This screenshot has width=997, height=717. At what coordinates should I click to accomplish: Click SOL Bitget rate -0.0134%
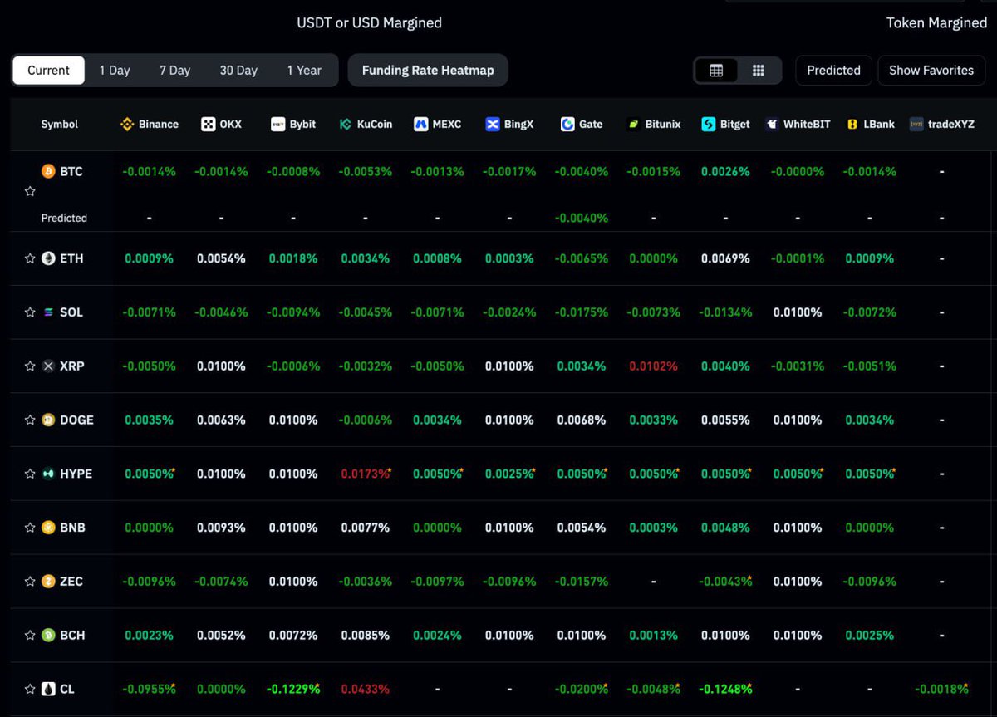click(725, 312)
